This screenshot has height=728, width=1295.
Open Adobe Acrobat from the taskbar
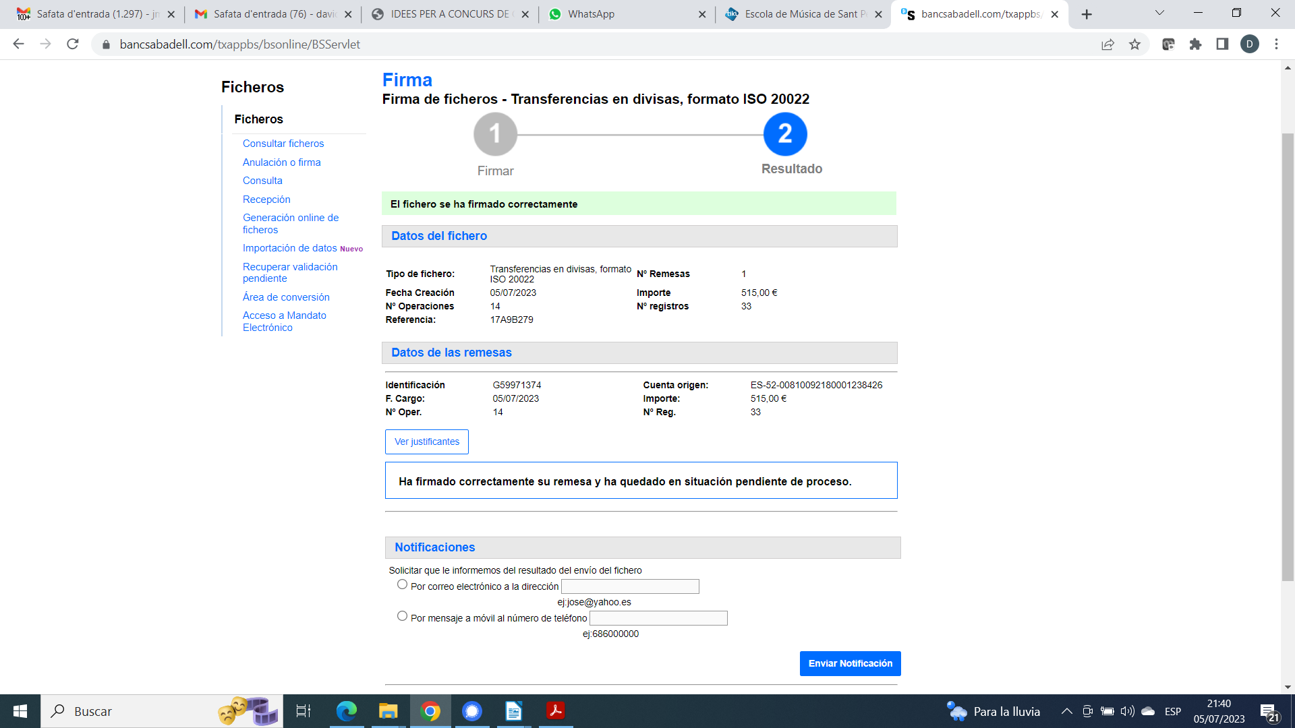pos(556,711)
